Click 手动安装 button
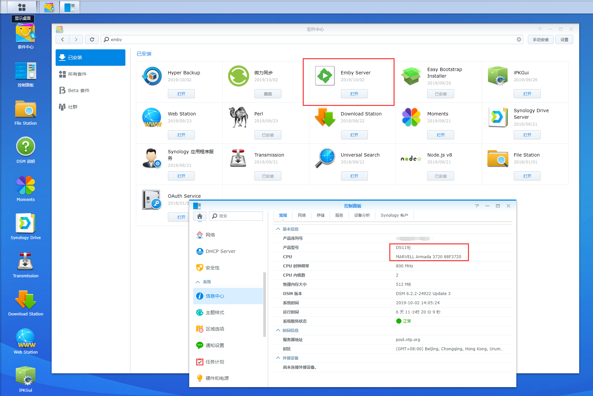Image resolution: width=593 pixels, height=396 pixels. click(x=541, y=39)
